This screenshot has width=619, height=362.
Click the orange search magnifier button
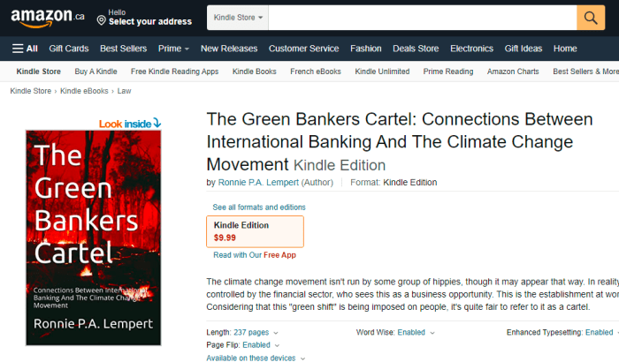[591, 18]
